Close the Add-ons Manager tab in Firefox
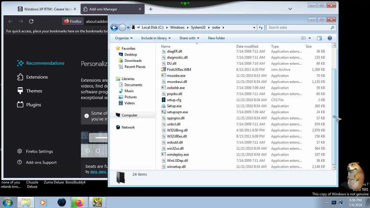Viewport: 370px width, 208px height. (x=140, y=9)
